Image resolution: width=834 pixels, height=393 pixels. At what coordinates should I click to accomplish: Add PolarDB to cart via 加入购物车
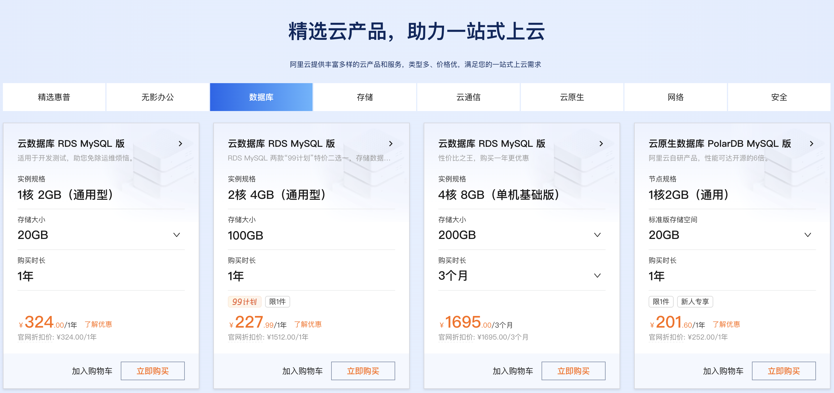[x=723, y=371]
